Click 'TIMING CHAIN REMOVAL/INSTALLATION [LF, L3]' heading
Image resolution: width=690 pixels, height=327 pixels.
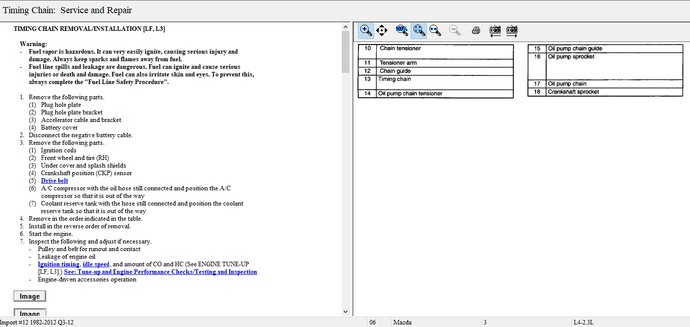89,29
